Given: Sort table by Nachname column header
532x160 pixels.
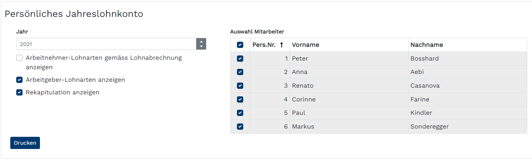Looking at the screenshot, I should click(x=427, y=45).
